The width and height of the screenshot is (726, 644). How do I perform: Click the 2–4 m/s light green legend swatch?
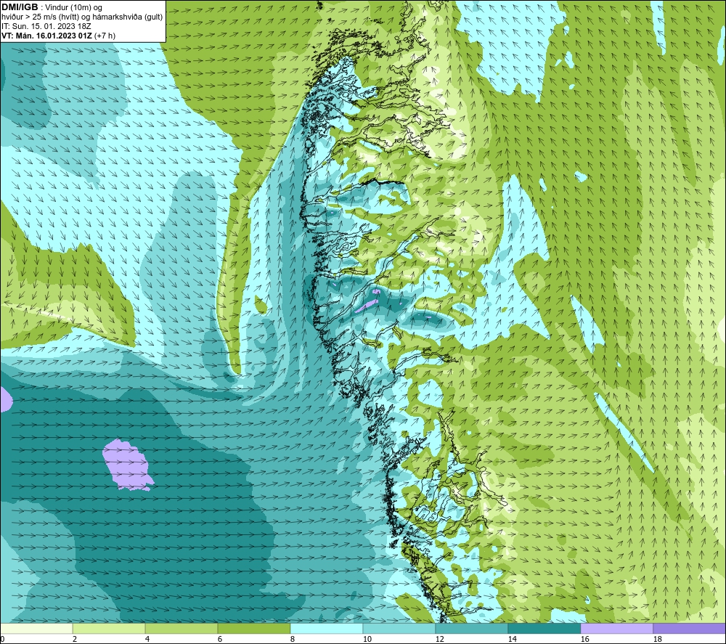click(109, 628)
